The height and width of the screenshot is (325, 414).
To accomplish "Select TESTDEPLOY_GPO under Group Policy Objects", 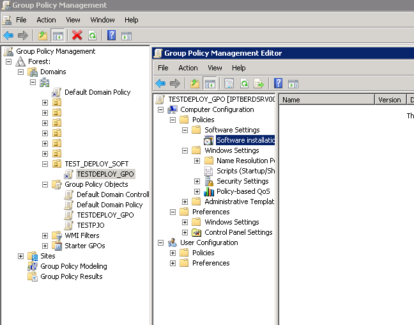I will 105,215.
